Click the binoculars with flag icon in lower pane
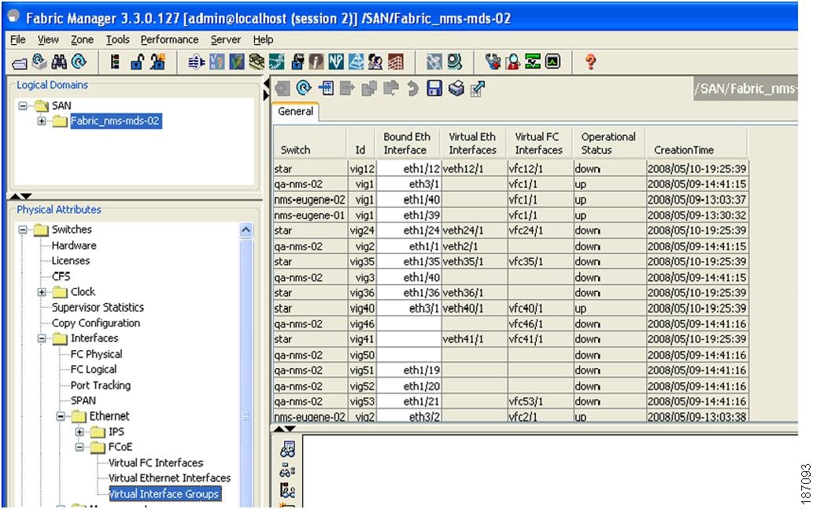The height and width of the screenshot is (509, 813). (x=288, y=490)
